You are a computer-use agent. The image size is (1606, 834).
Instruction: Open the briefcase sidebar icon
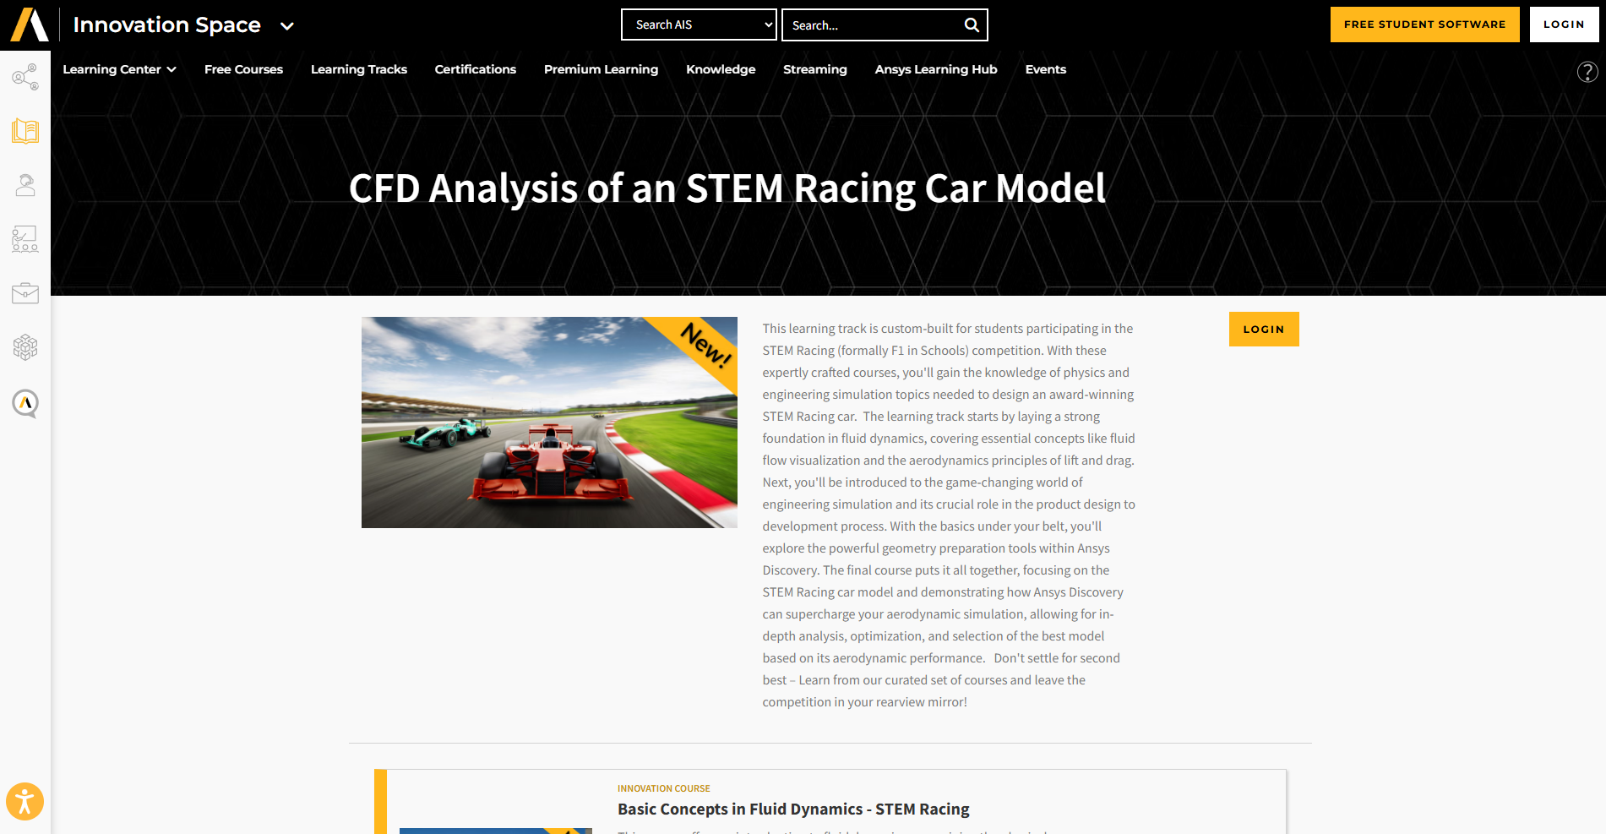25,293
